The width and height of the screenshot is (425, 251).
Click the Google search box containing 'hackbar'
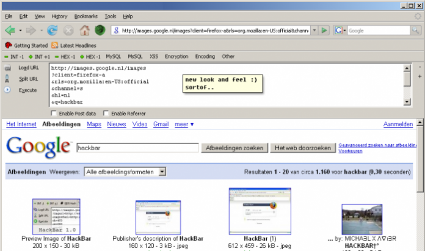click(x=137, y=148)
